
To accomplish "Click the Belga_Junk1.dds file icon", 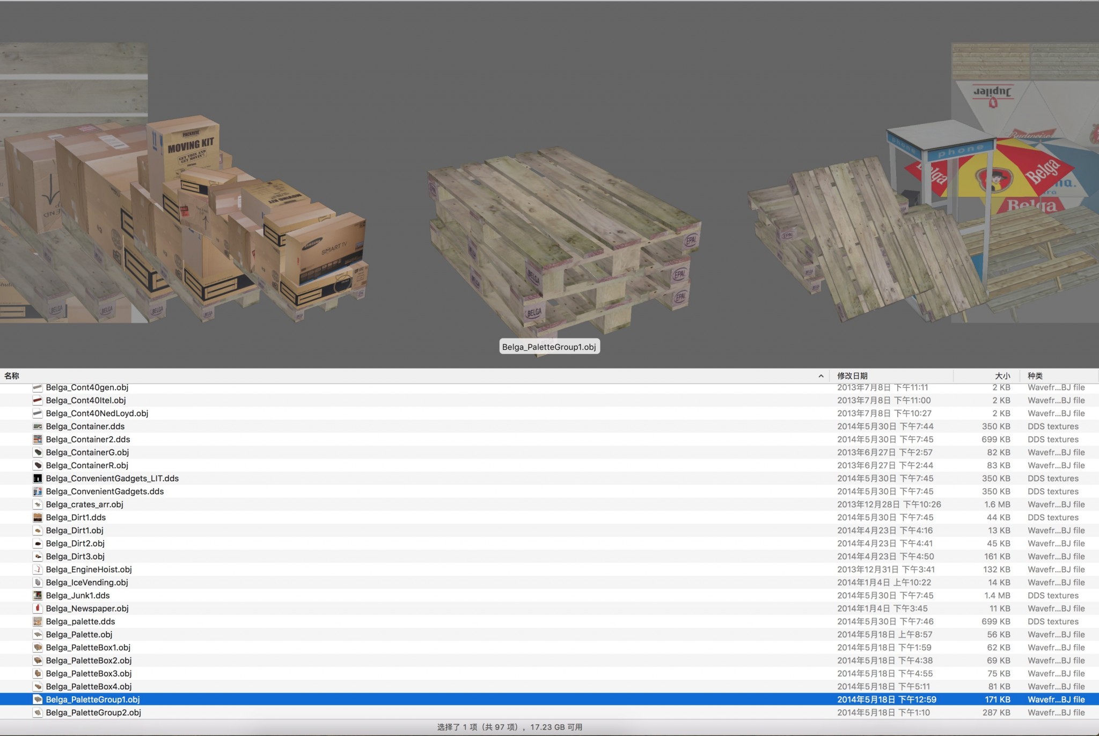I will click(38, 595).
